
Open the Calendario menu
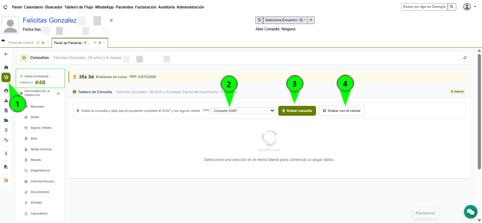tap(34, 7)
